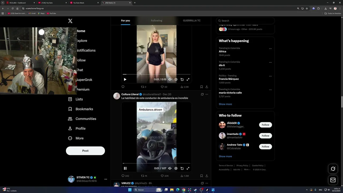Open settings gear on first video
The width and height of the screenshot is (343, 193).
(176, 79)
